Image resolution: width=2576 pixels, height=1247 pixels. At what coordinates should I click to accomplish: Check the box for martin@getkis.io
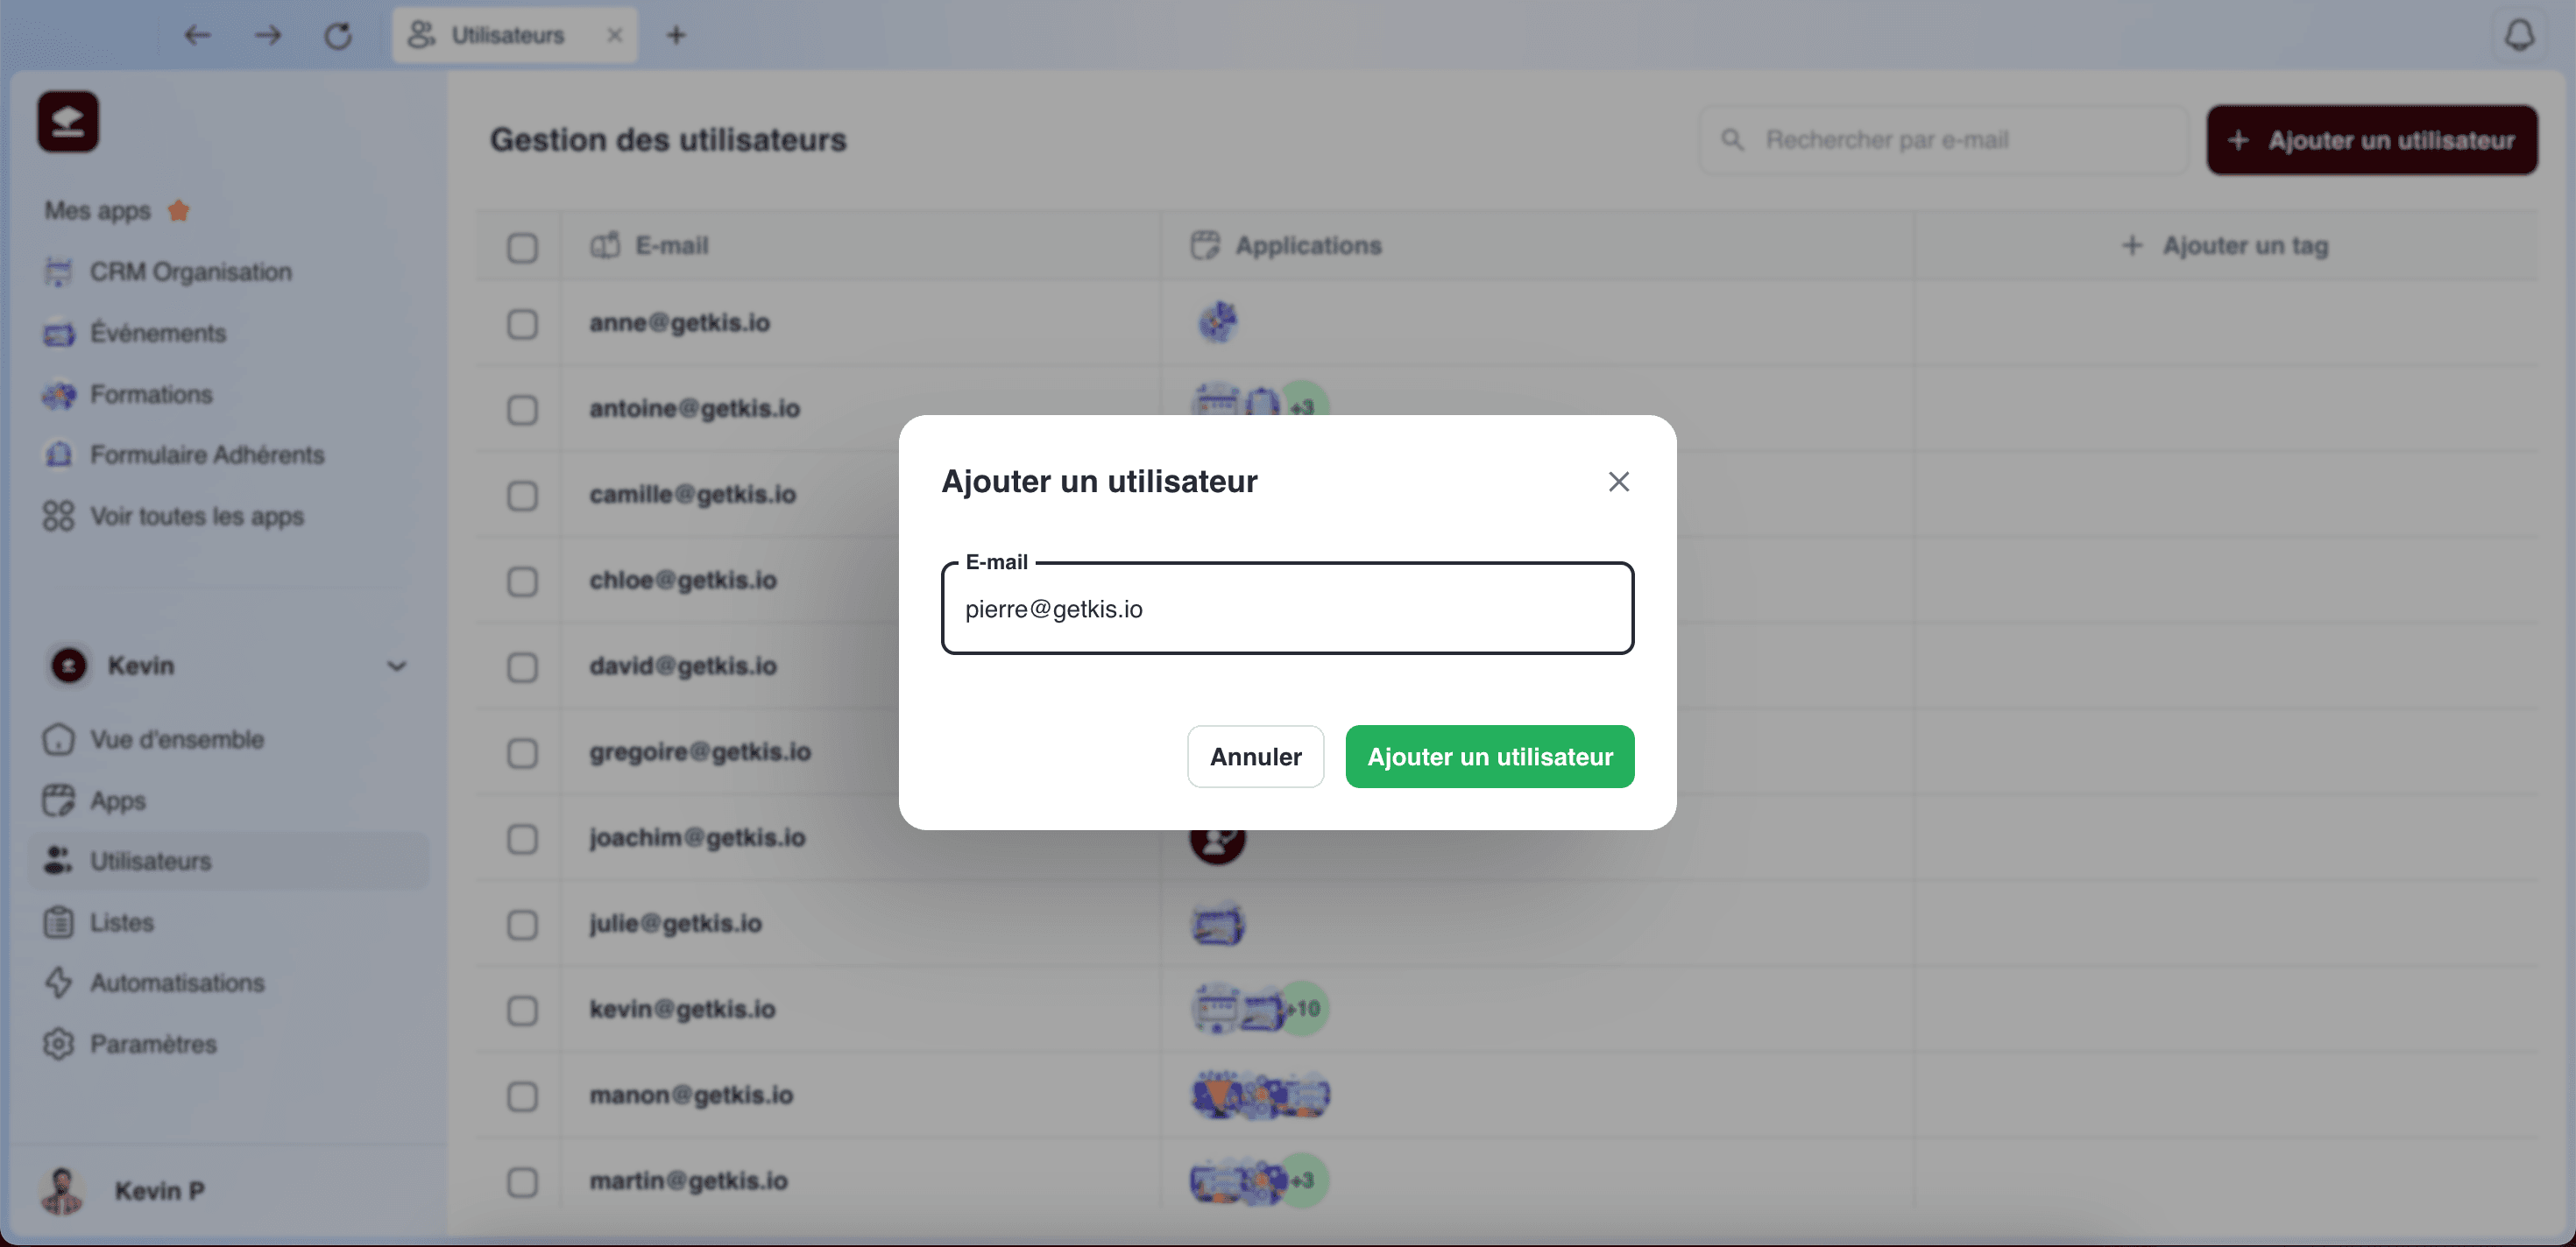tap(522, 1183)
